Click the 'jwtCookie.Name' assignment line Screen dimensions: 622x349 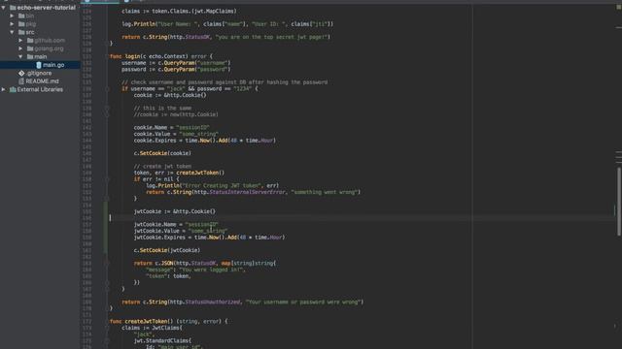(176, 224)
